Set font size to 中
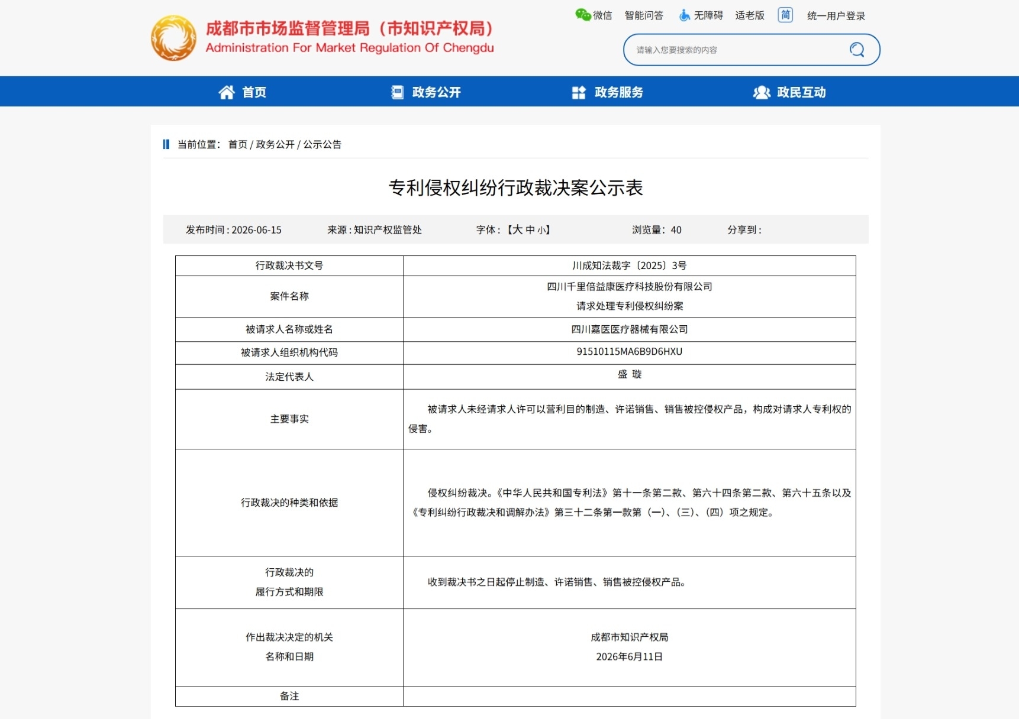Viewport: 1019px width, 719px height. (x=530, y=229)
